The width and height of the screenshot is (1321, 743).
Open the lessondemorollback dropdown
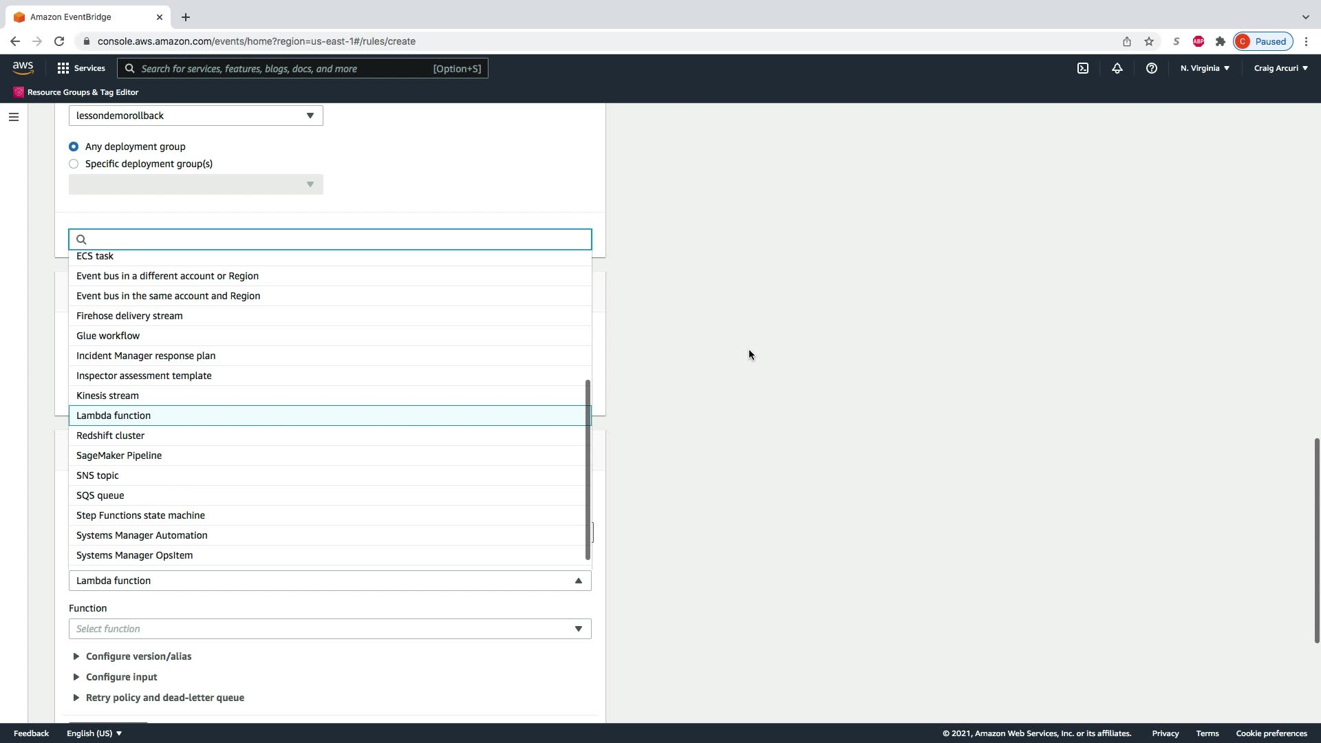click(x=195, y=116)
